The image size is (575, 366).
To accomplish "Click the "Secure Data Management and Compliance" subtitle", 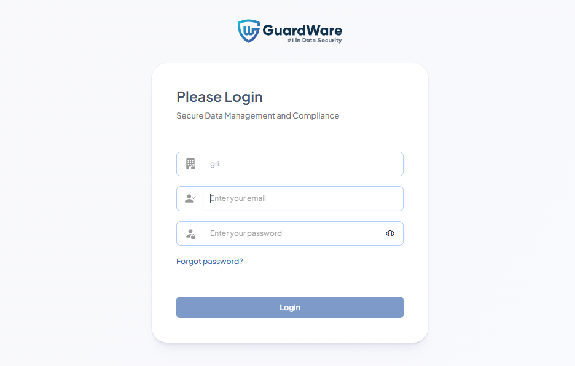I will pyautogui.click(x=258, y=115).
